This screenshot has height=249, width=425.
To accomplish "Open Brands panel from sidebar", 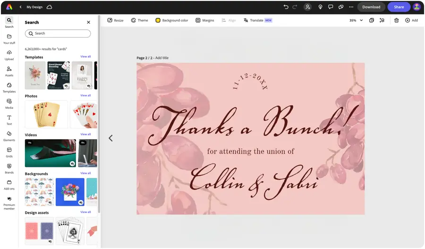I will coord(9,168).
